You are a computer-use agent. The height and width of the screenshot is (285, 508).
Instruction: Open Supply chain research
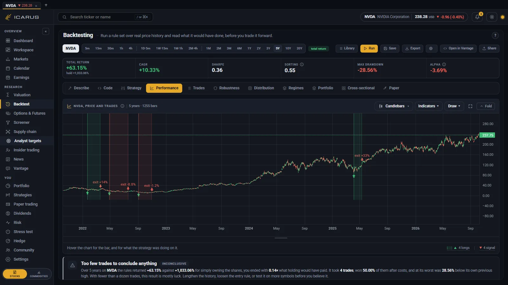coord(27,132)
